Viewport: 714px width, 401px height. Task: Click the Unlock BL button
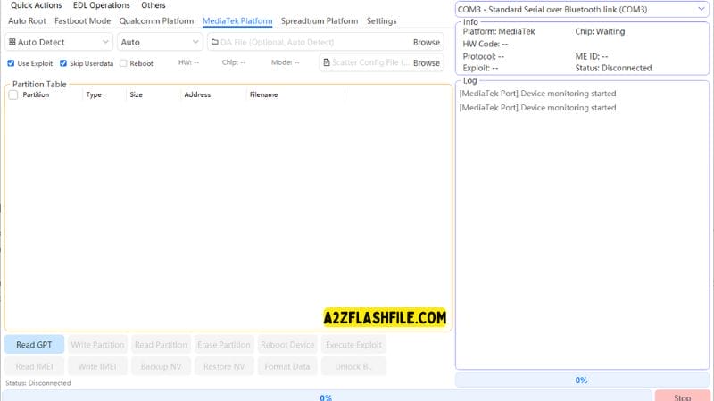(x=353, y=366)
